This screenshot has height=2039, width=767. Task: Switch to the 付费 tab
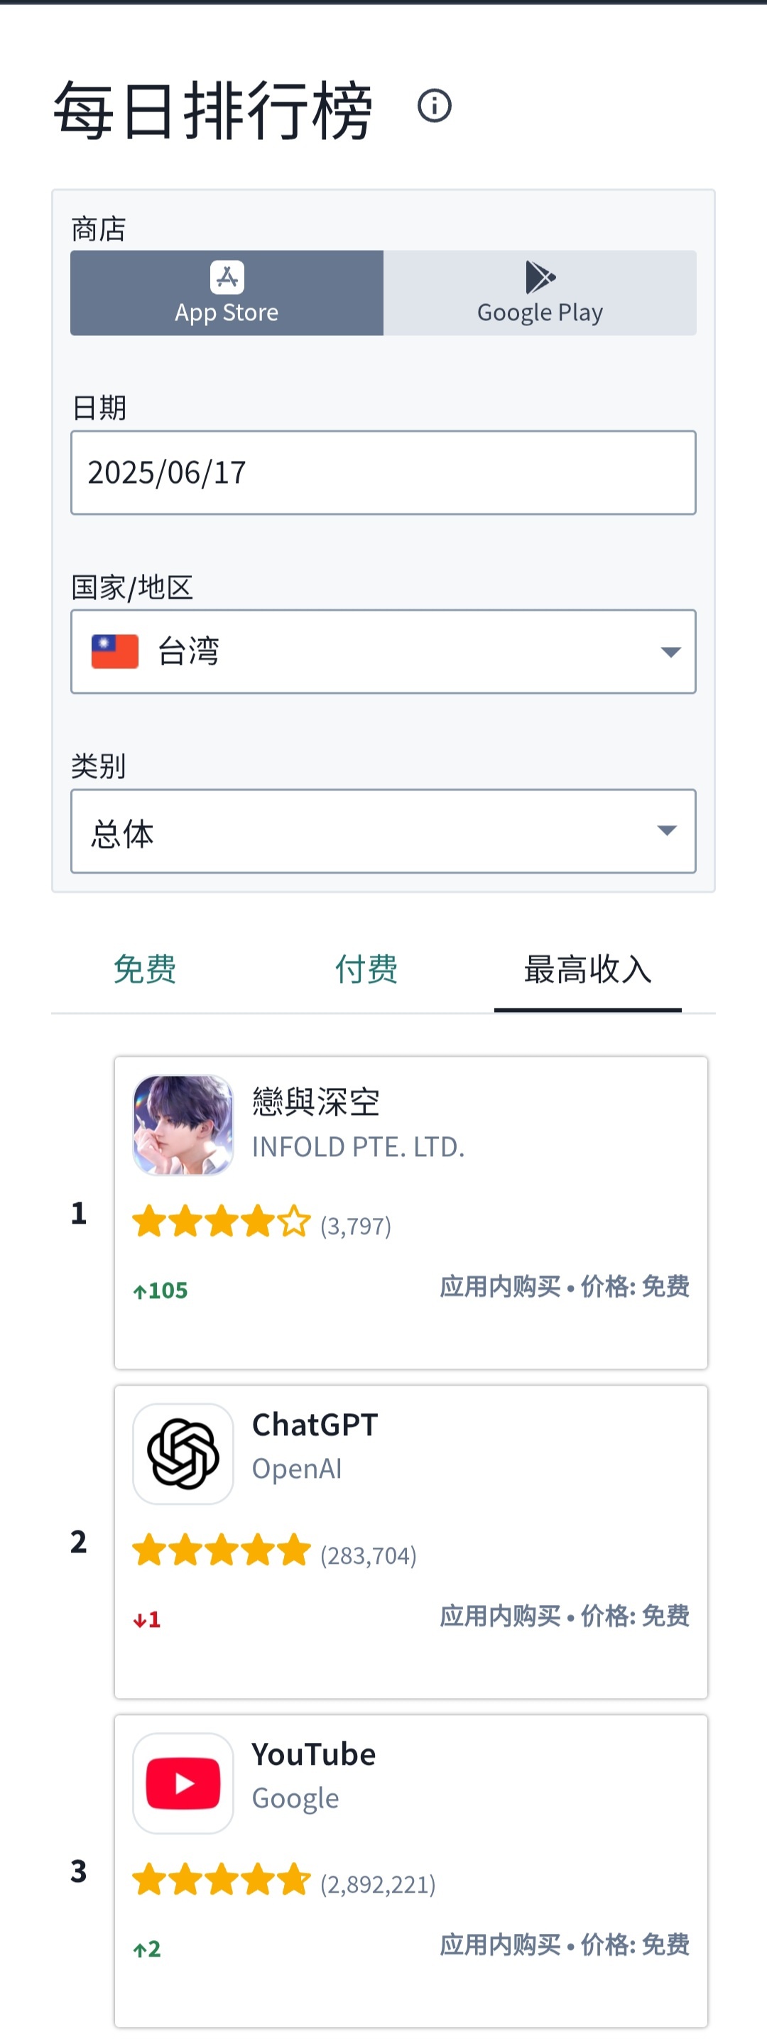click(x=366, y=969)
